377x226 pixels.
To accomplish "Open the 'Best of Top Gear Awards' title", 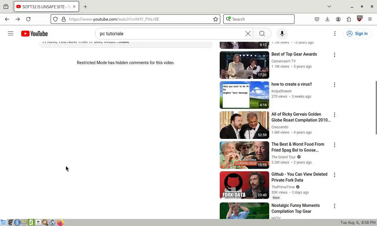I will 294,54.
